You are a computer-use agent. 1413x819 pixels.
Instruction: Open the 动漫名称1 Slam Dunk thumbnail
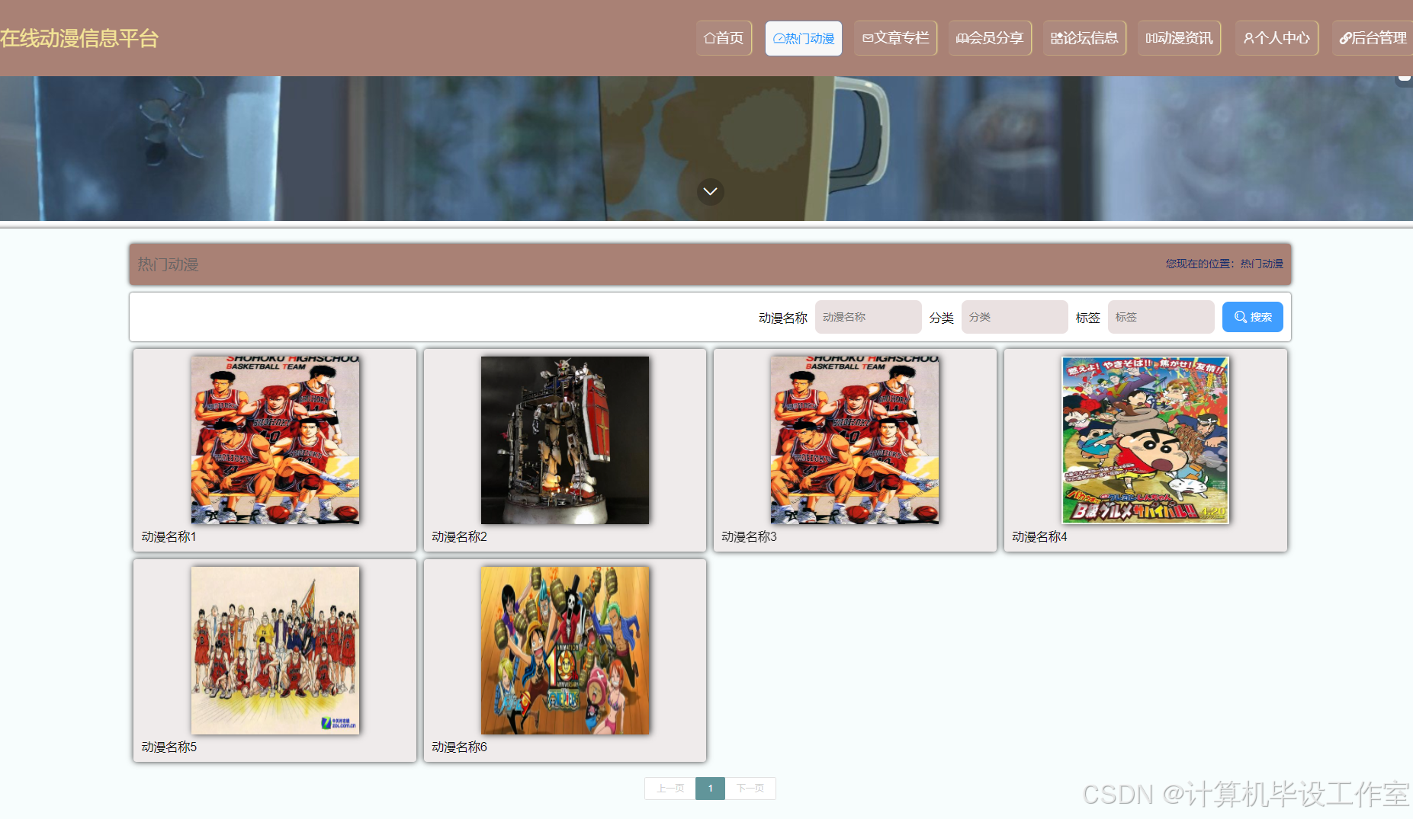(275, 440)
